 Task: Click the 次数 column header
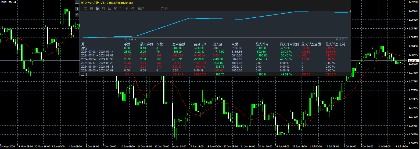pyautogui.click(x=159, y=44)
